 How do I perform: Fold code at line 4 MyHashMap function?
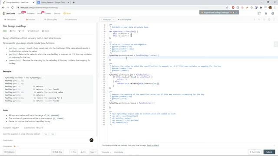pos(106,32)
